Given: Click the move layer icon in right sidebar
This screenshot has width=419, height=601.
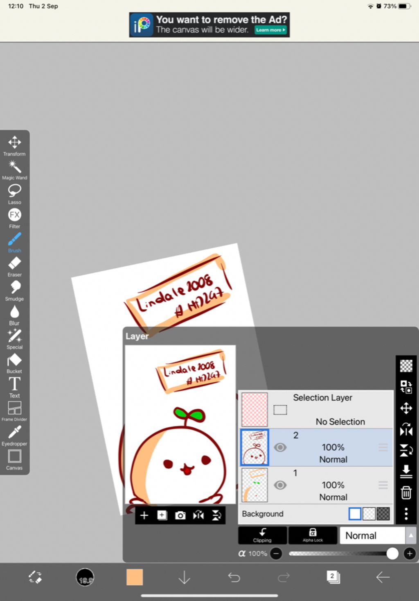Looking at the screenshot, I should [x=406, y=408].
